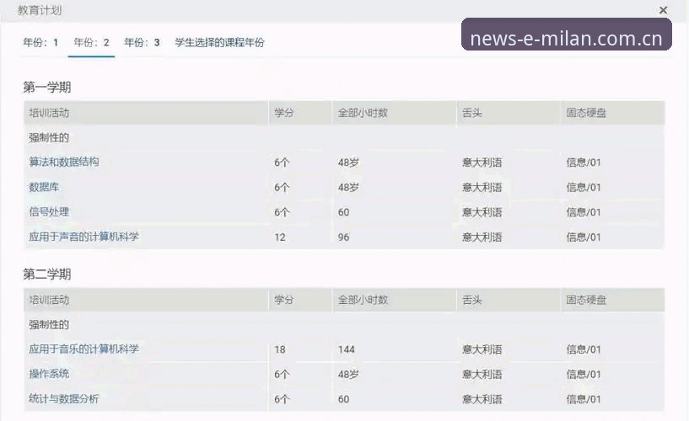Click hours 96 in 应用于声音的计算机科学 row
This screenshot has width=689, height=421.
343,237
